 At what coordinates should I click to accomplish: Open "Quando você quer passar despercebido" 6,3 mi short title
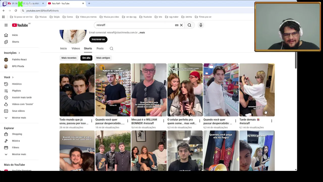pyautogui.click(x=218, y=121)
